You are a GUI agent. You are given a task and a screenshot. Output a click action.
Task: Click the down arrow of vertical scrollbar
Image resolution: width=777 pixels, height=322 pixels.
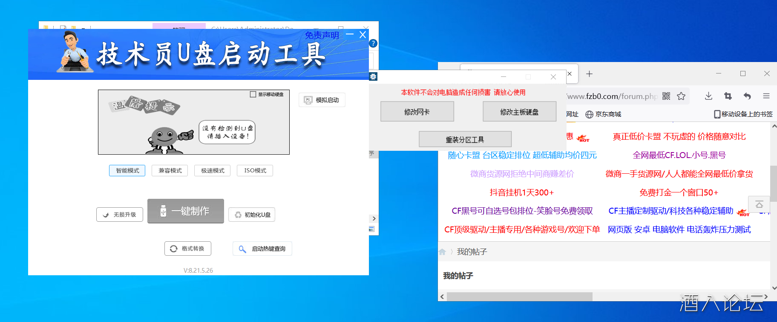click(x=774, y=288)
